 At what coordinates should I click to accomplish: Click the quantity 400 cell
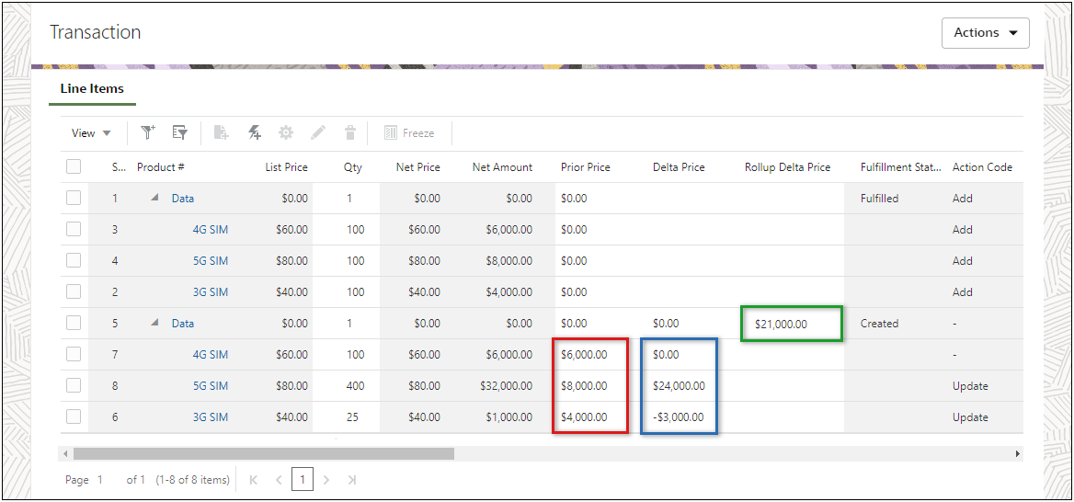pos(356,386)
